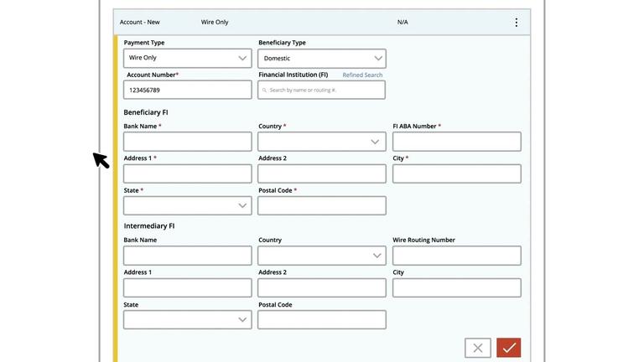Click the Beneficiary FI Bank Name field
Viewport: 644px width, 362px height.
[x=187, y=142]
